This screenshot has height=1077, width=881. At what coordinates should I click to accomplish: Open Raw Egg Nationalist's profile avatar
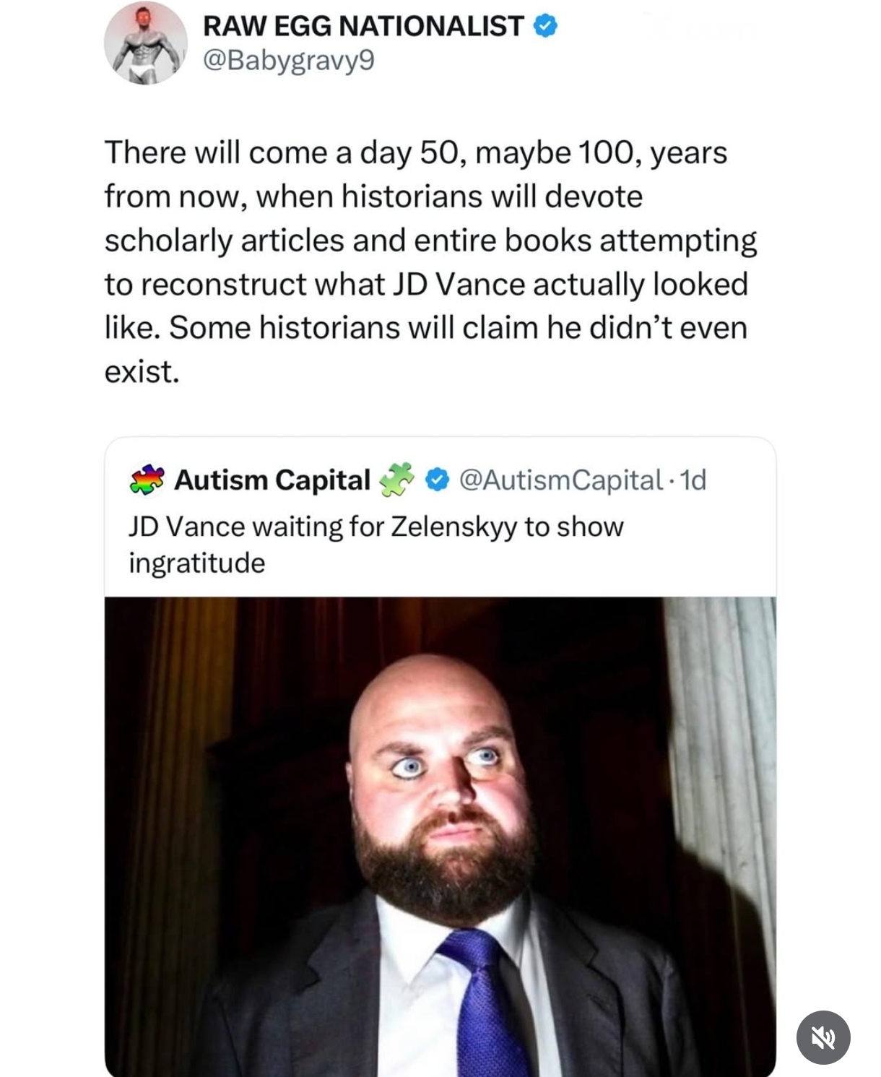145,43
